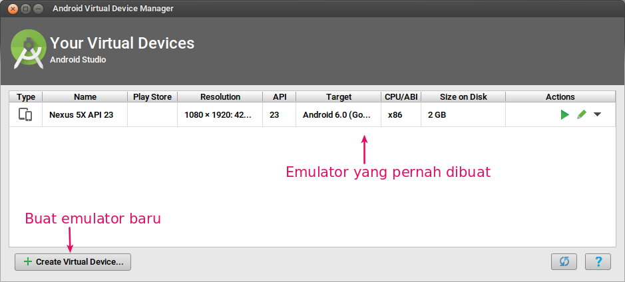Click the phone/tablet type icon in the device row
This screenshot has width=625, height=282.
(x=25, y=114)
